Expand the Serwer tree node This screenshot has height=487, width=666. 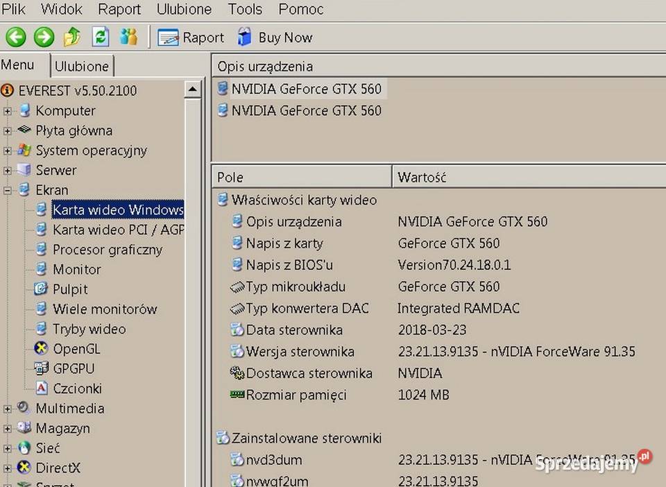[7, 171]
